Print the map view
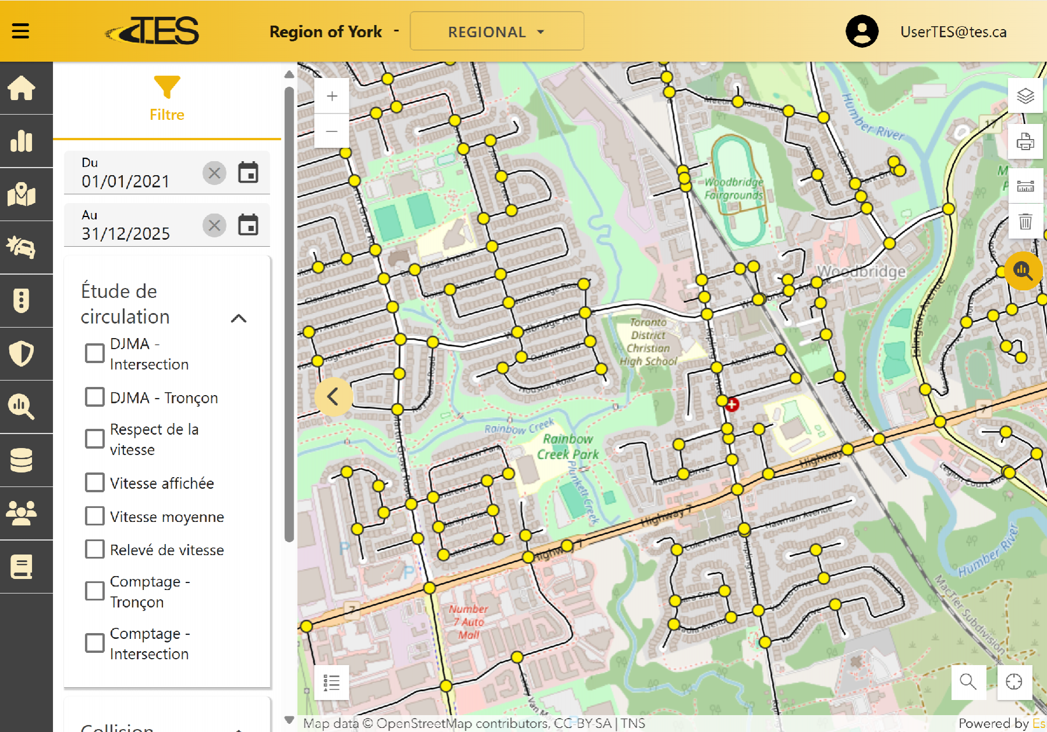 (1025, 141)
